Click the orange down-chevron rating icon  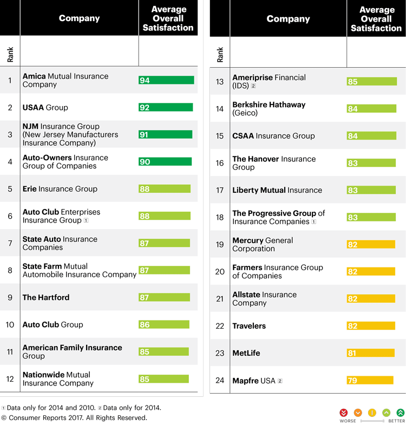click(x=358, y=413)
